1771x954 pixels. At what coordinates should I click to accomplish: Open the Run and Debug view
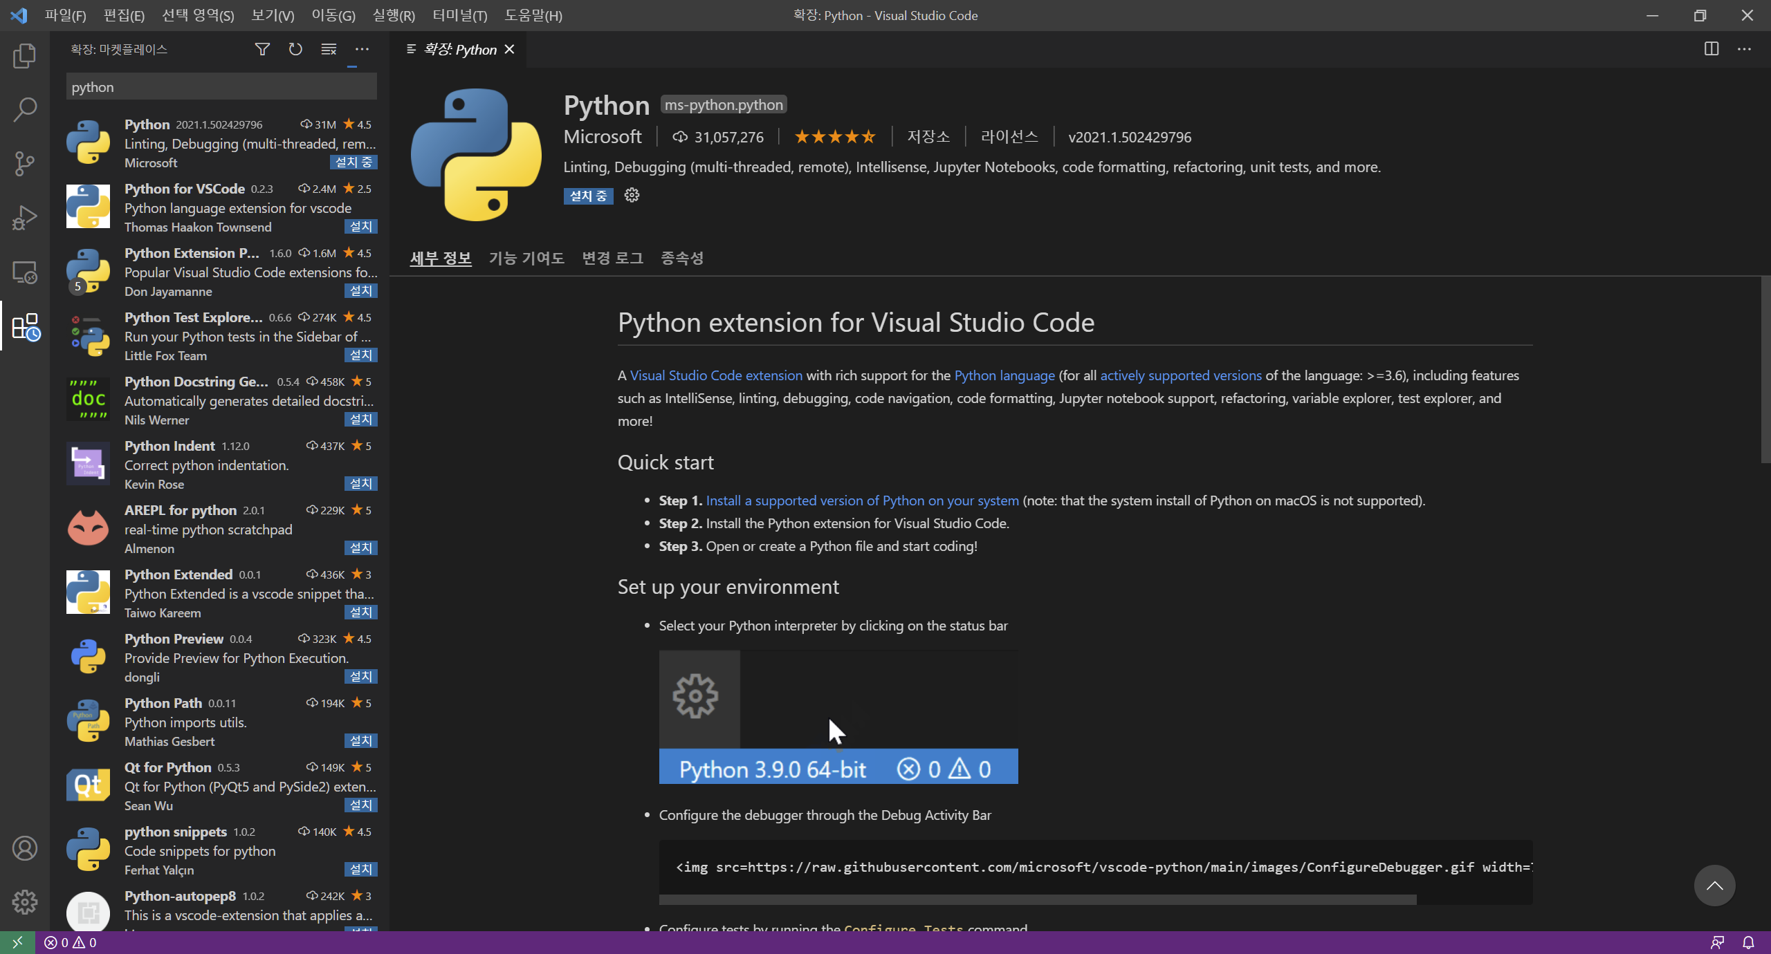[25, 218]
